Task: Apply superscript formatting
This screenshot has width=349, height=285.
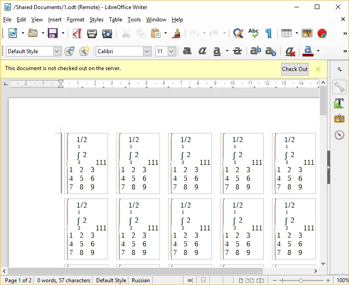Action: [x=256, y=51]
